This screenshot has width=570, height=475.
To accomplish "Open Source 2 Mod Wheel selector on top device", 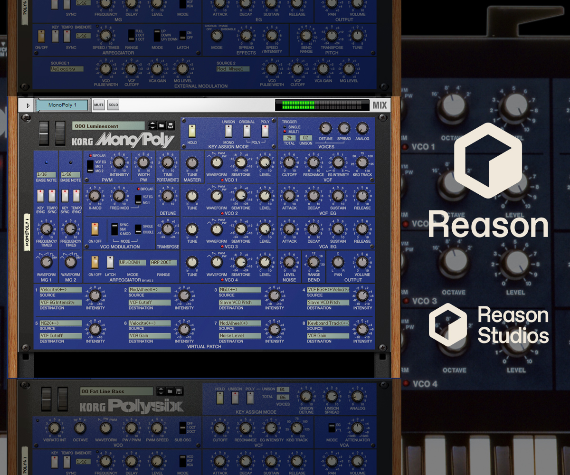I will (x=233, y=69).
